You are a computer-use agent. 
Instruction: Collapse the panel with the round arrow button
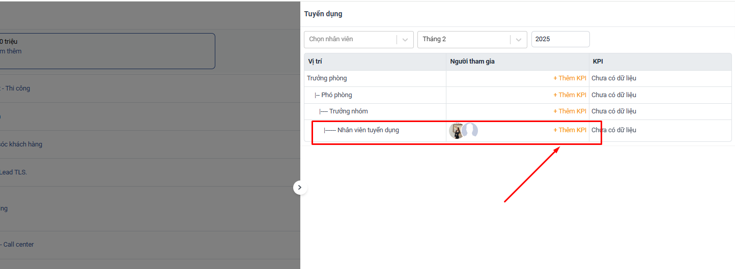tap(300, 188)
